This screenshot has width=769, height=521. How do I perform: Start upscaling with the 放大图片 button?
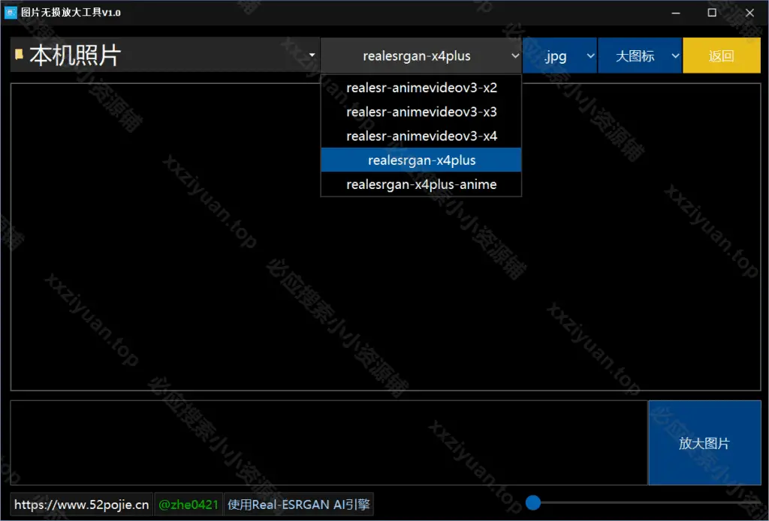point(704,443)
